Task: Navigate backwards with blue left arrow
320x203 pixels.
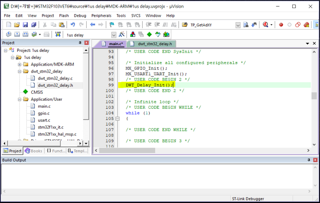Action: [92, 25]
